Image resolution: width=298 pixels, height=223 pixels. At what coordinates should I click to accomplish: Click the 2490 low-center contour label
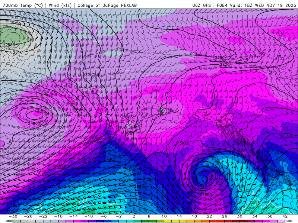[x=33, y=123]
